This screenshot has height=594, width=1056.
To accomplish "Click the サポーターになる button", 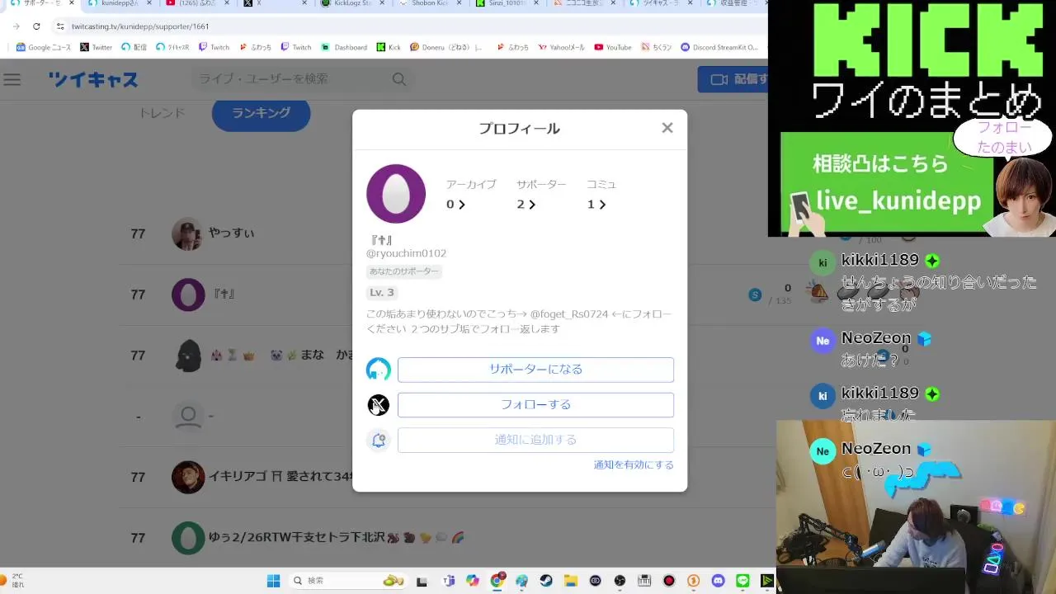I will pyautogui.click(x=535, y=370).
